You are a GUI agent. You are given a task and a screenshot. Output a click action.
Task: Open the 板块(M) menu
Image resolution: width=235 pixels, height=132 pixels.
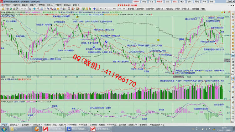[16, 5]
